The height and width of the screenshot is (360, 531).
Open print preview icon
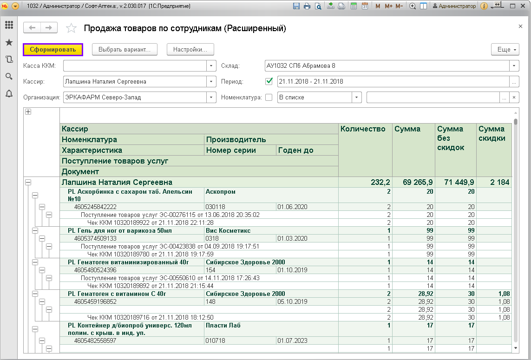(x=318, y=6)
